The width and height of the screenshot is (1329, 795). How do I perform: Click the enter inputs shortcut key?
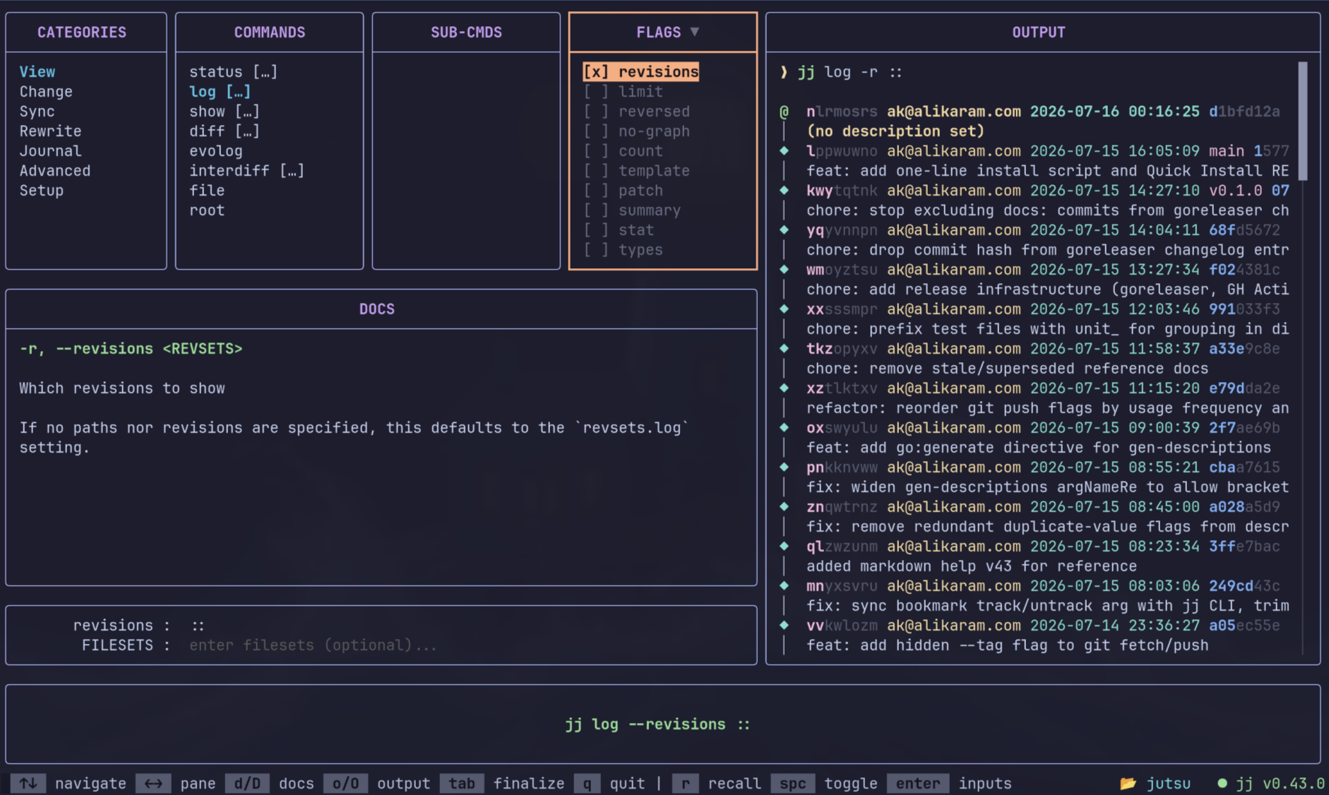tap(918, 783)
